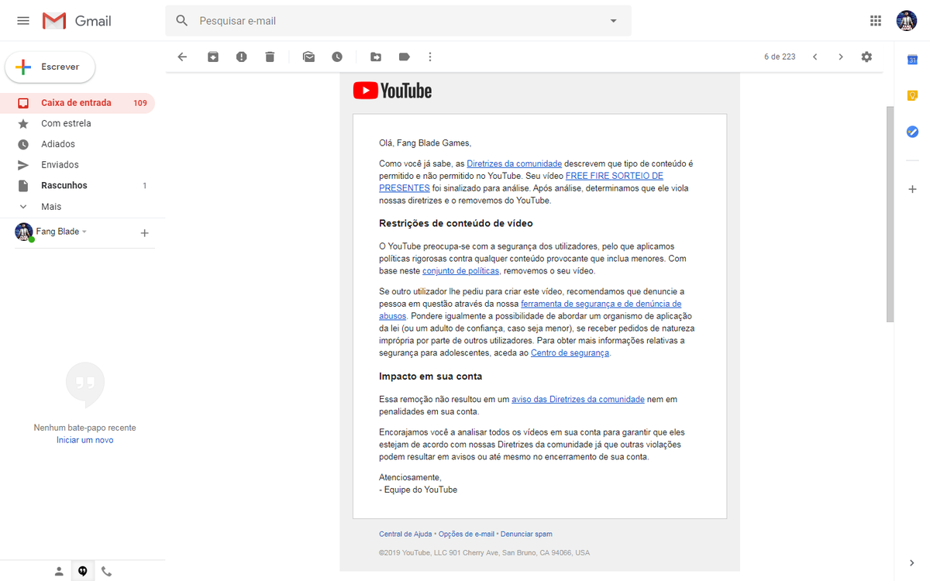The image size is (930, 581).
Task: Open the Opções de e-mail link
Action: [467, 535]
